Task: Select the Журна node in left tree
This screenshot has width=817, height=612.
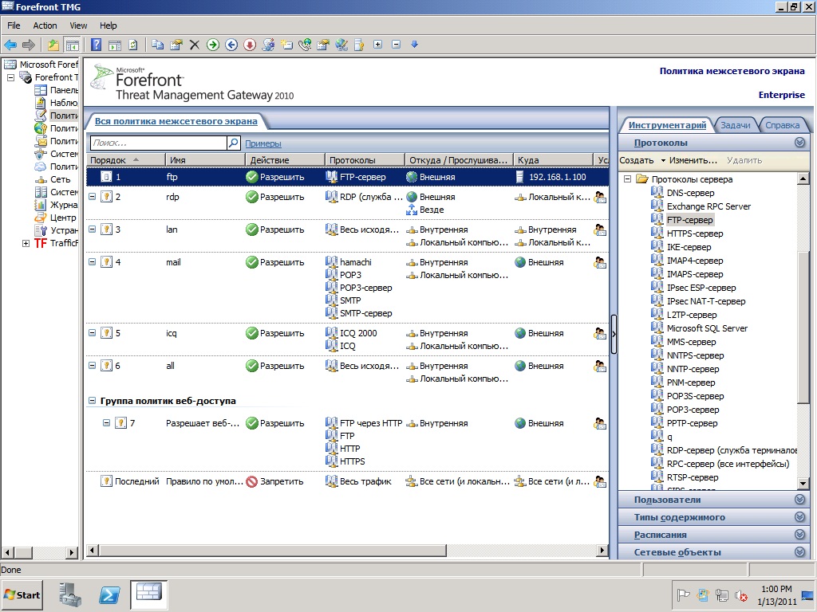Action: (x=64, y=205)
